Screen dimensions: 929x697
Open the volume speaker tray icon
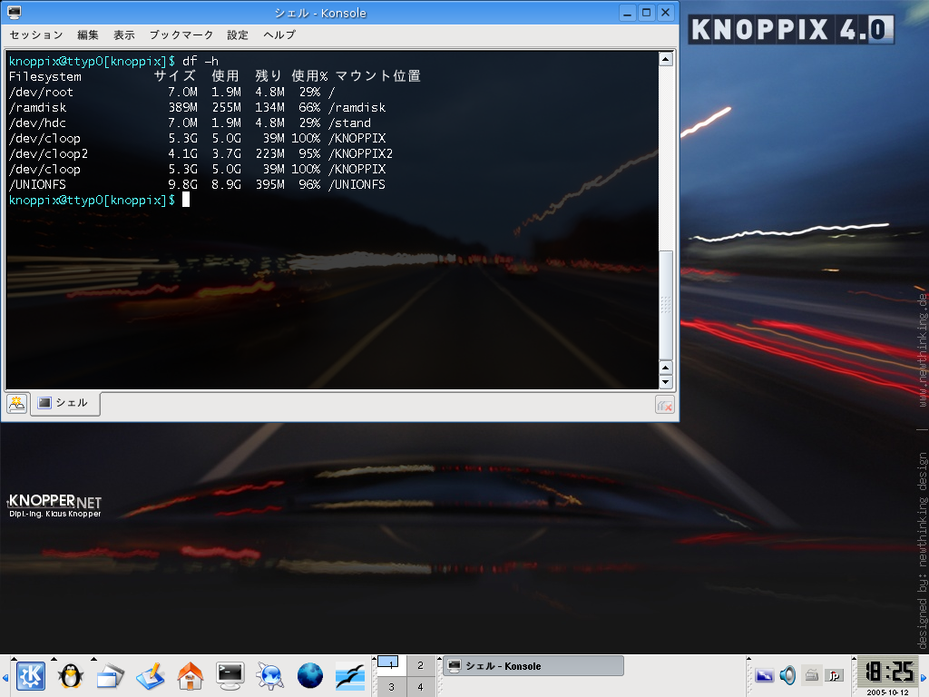[787, 675]
